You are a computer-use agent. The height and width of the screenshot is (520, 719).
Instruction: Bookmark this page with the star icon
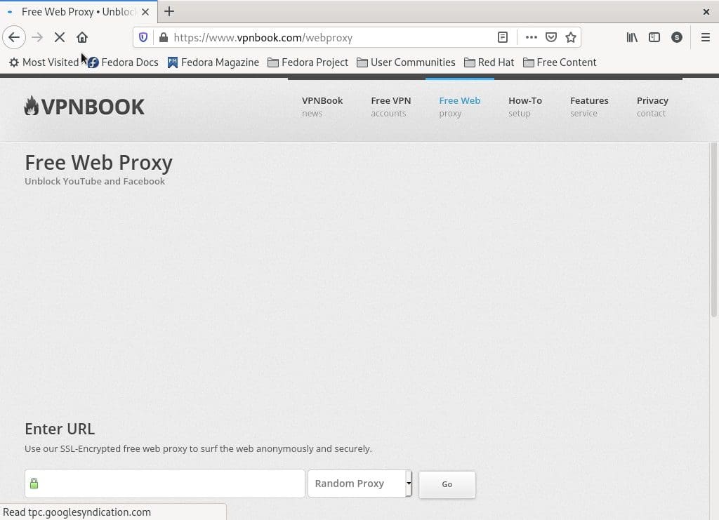pyautogui.click(x=572, y=37)
